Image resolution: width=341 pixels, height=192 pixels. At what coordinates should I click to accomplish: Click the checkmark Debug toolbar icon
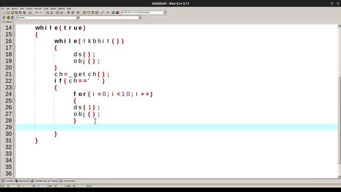click(x=102, y=12)
